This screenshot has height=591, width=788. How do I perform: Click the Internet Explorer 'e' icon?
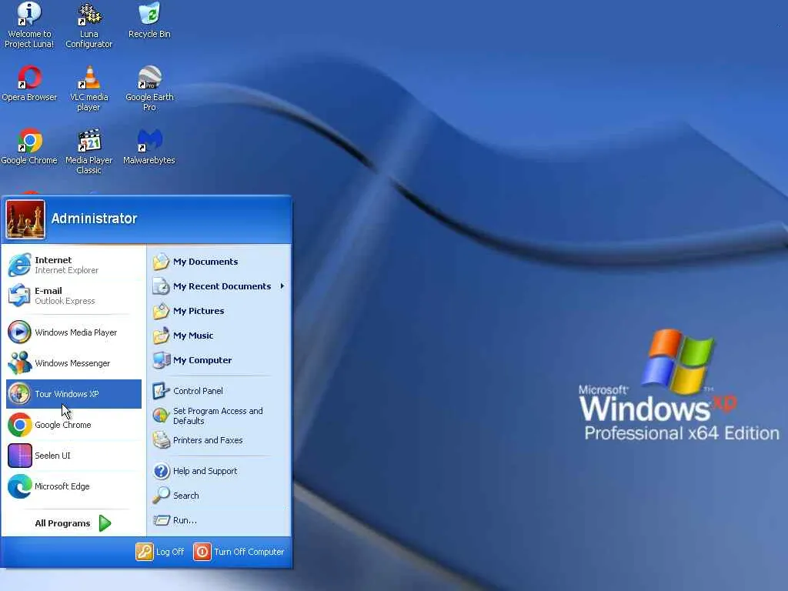coord(19,265)
